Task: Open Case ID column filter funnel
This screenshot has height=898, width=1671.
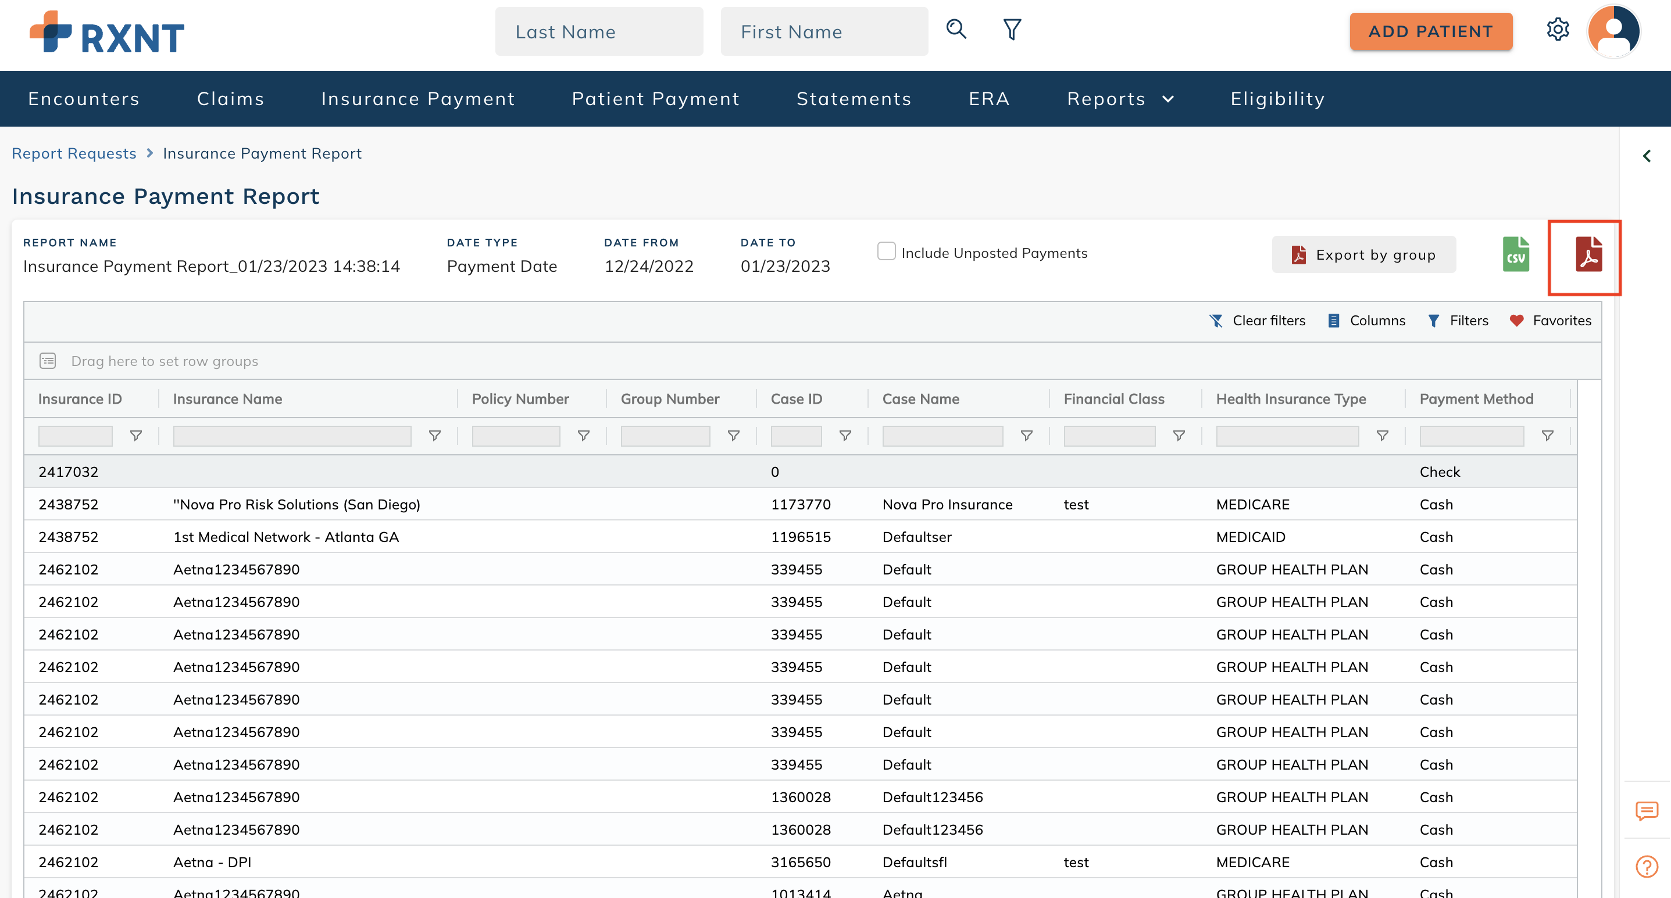Action: (x=845, y=436)
